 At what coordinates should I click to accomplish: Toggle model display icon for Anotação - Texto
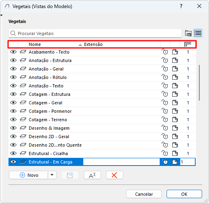click(175, 86)
